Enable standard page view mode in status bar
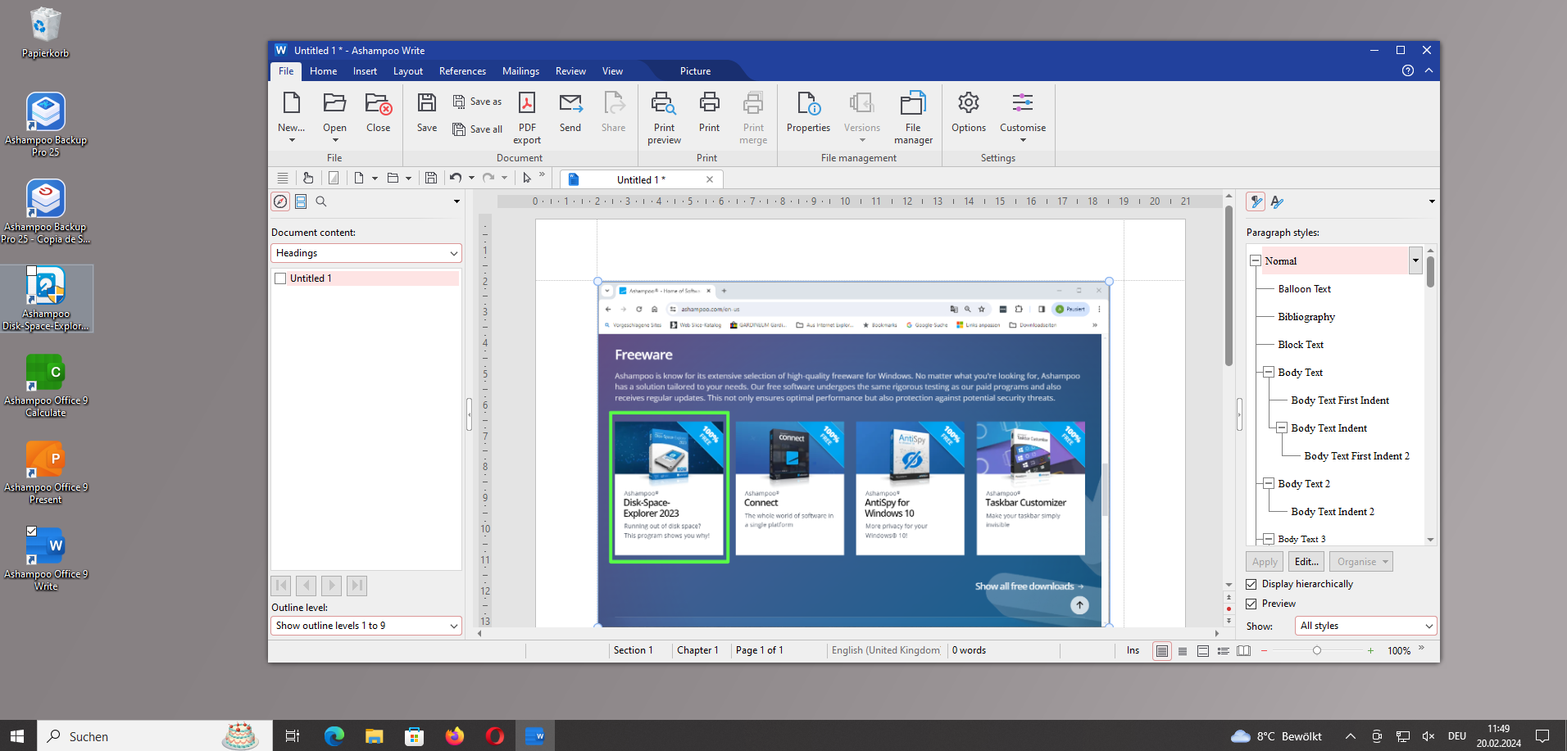Screen dimensions: 1567x751 pyautogui.click(x=1162, y=651)
